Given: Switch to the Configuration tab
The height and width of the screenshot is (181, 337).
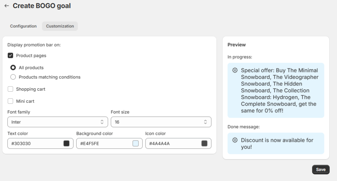Looking at the screenshot, I should (23, 26).
